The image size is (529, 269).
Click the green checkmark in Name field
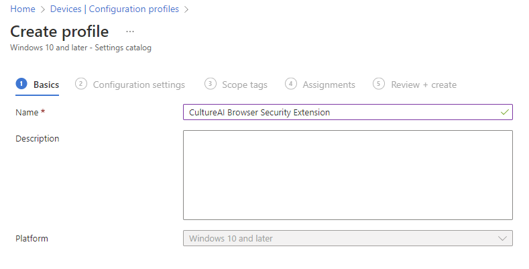[504, 112]
